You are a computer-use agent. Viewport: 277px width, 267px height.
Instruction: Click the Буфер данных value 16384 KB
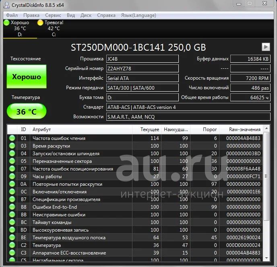tap(250, 59)
